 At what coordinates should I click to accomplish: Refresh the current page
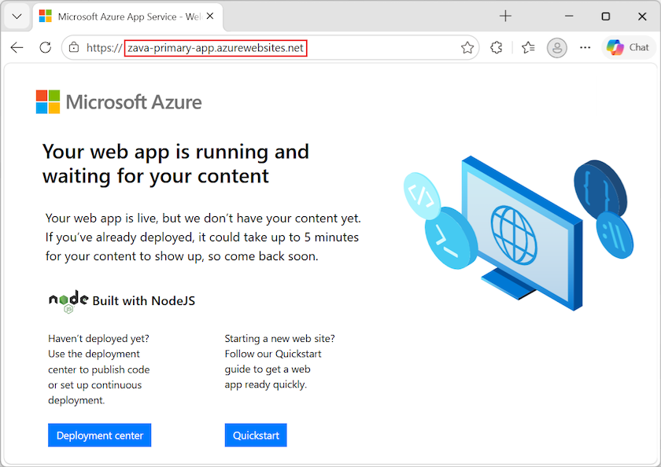[45, 47]
